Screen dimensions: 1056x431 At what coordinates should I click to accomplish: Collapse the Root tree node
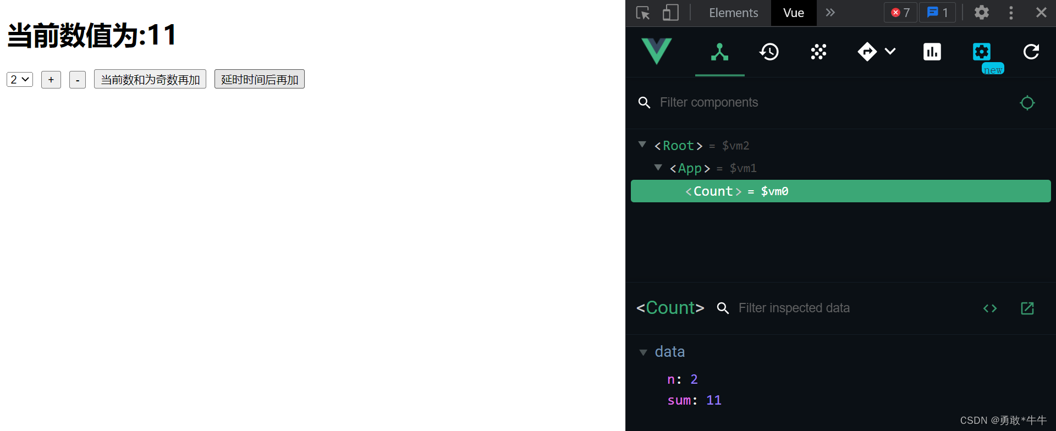tap(642, 145)
